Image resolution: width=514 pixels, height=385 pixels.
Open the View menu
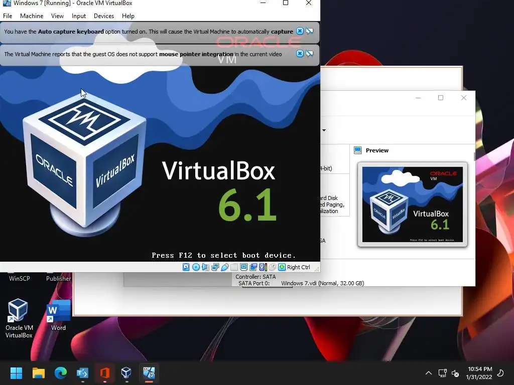coord(57,16)
